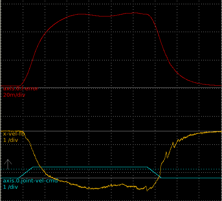Select the red axis.0.f-error trace label
The image size is (222, 201).
coord(21,89)
